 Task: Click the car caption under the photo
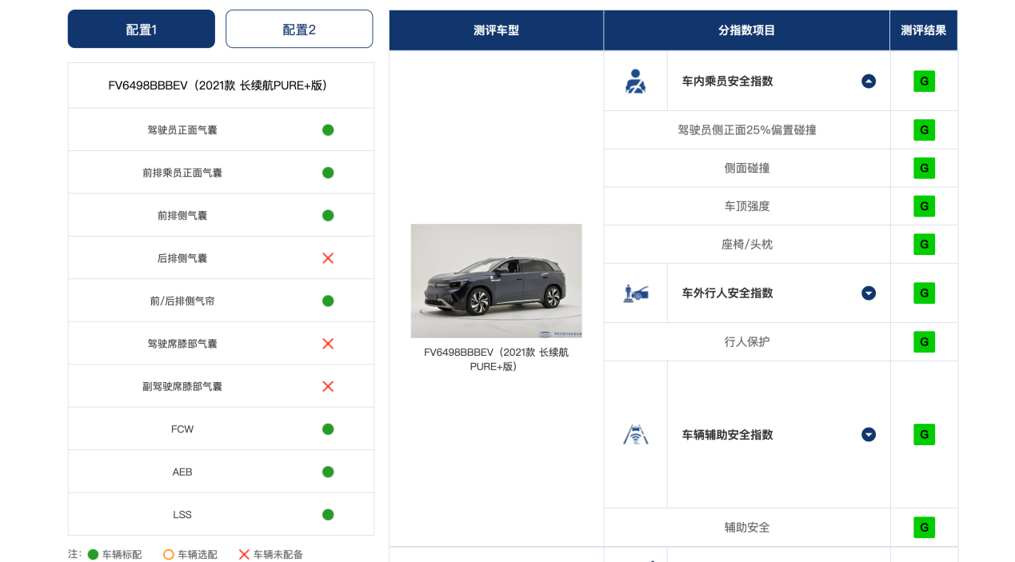pos(497,359)
